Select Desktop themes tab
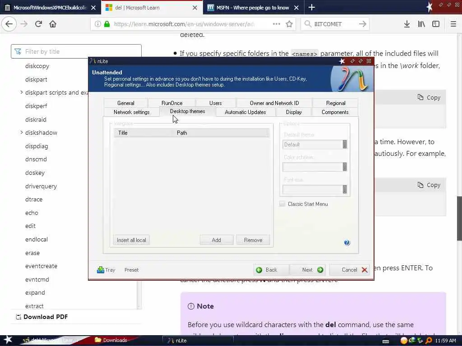 [x=187, y=111]
